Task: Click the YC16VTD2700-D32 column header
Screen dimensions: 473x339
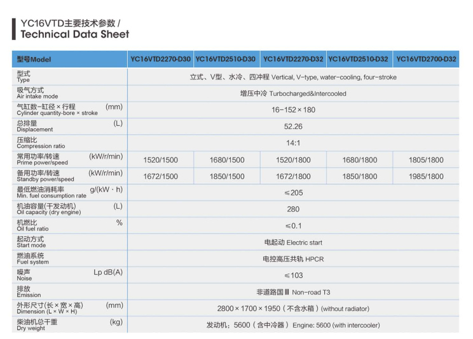Action: point(426,59)
